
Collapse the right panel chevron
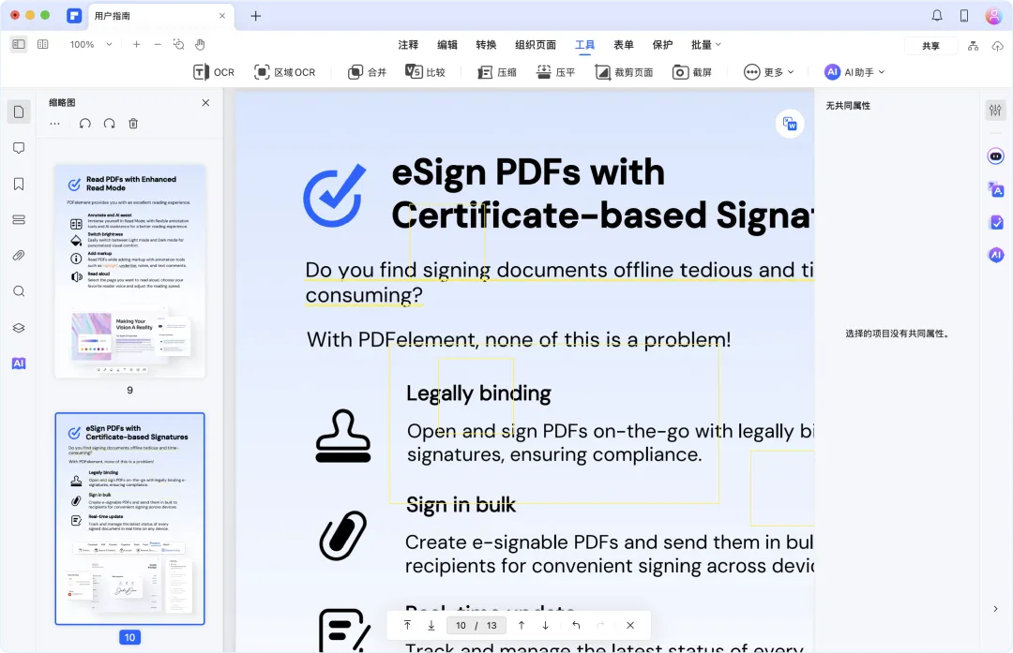click(x=995, y=609)
